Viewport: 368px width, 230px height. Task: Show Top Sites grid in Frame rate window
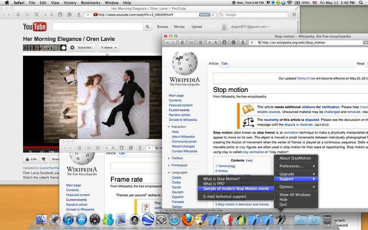[88, 148]
